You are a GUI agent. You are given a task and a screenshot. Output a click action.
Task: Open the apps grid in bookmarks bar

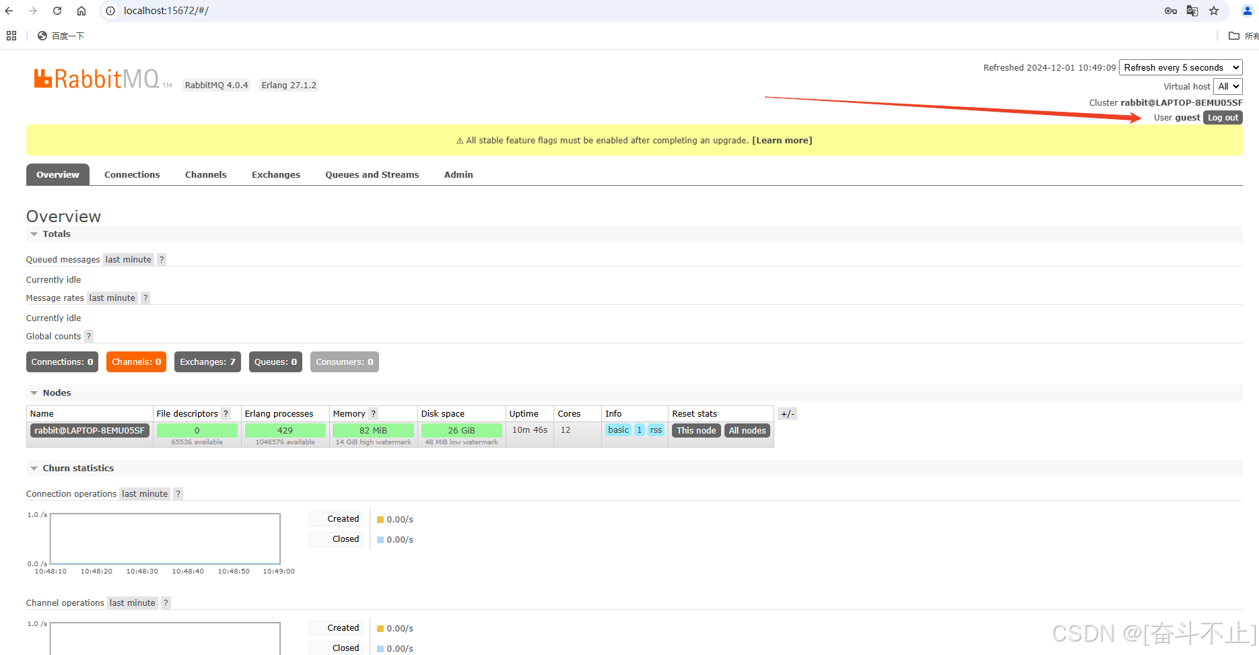11,36
